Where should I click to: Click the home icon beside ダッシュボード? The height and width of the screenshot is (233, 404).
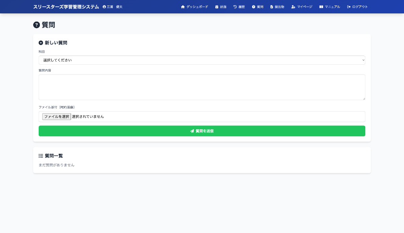(x=183, y=7)
